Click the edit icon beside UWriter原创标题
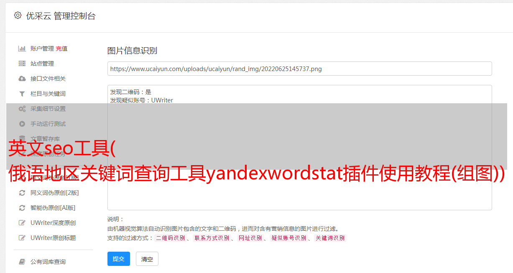This screenshot has height=273, width=513. point(22,238)
